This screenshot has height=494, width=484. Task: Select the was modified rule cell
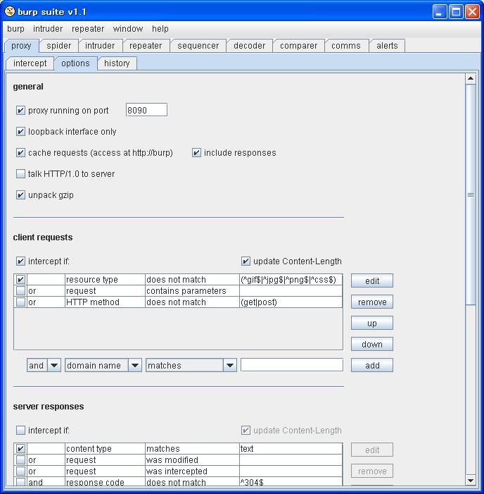pyautogui.click(x=192, y=460)
